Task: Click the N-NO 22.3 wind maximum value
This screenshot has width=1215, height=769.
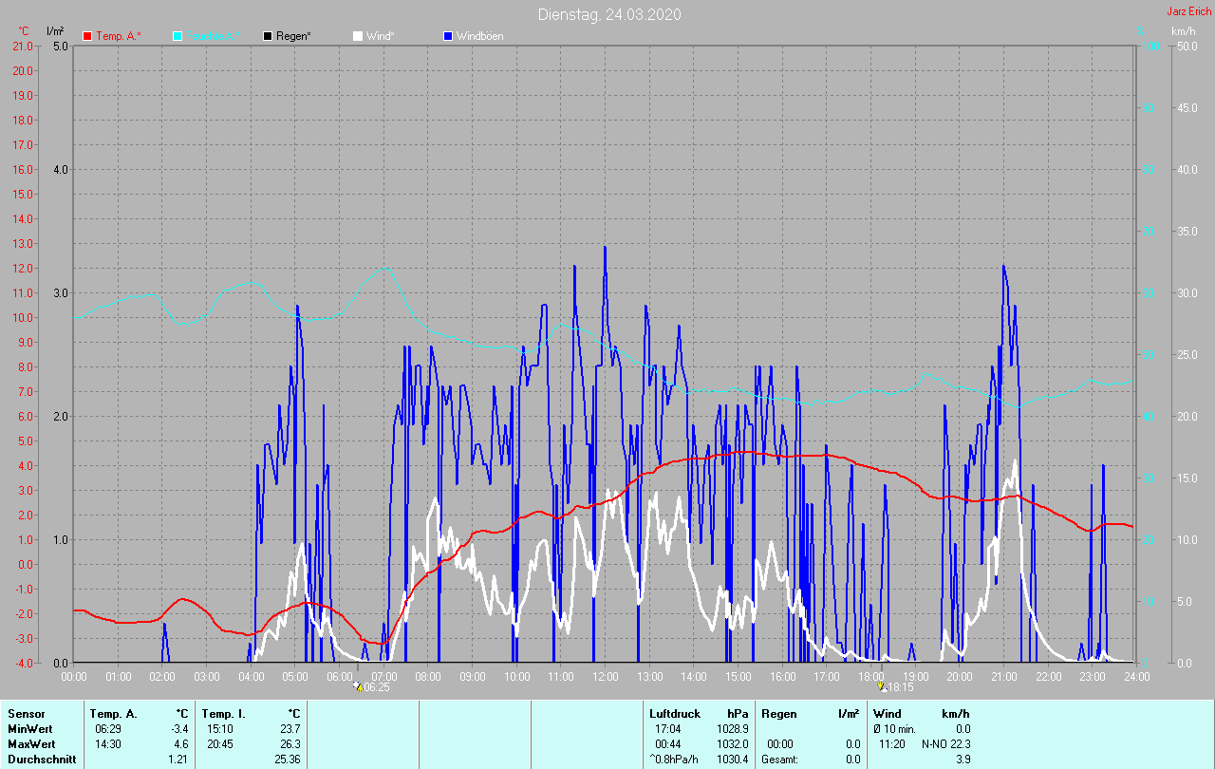Action: click(x=945, y=744)
